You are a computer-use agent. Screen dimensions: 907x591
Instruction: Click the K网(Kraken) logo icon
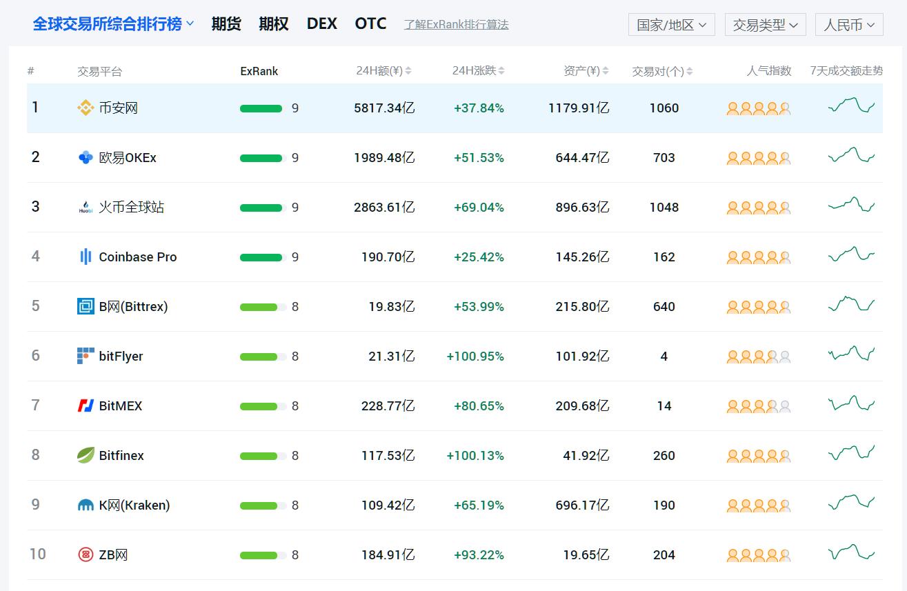[x=86, y=505]
